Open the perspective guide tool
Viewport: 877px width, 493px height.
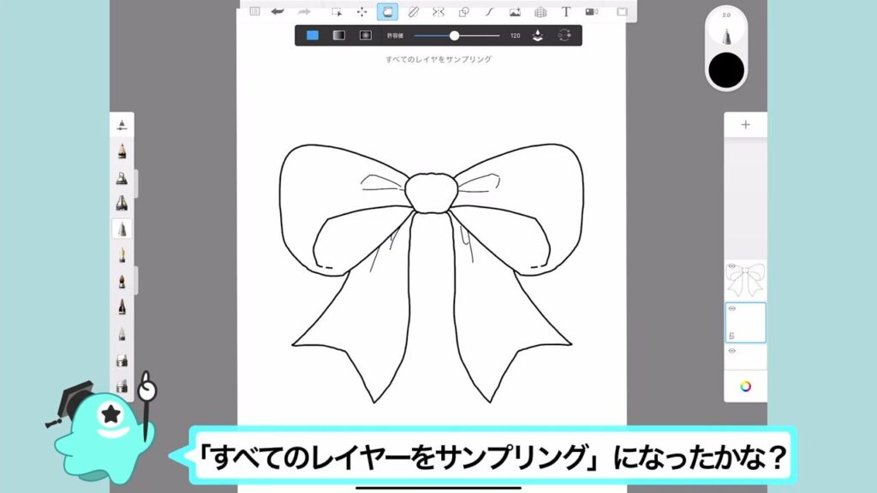tap(540, 12)
